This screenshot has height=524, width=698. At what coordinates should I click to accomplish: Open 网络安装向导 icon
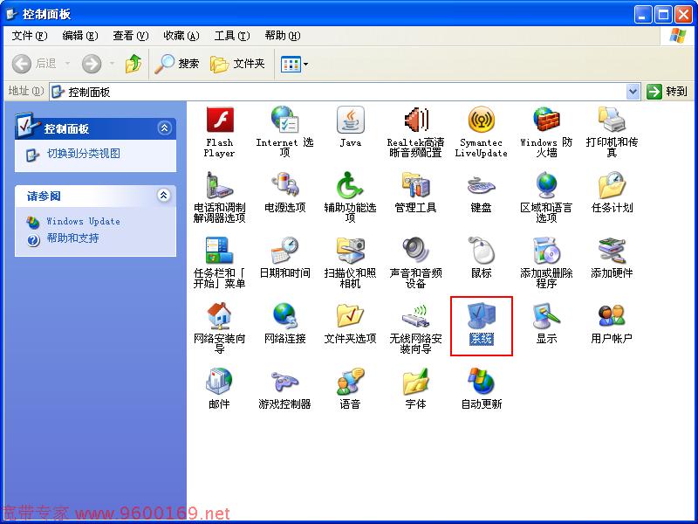(x=220, y=328)
